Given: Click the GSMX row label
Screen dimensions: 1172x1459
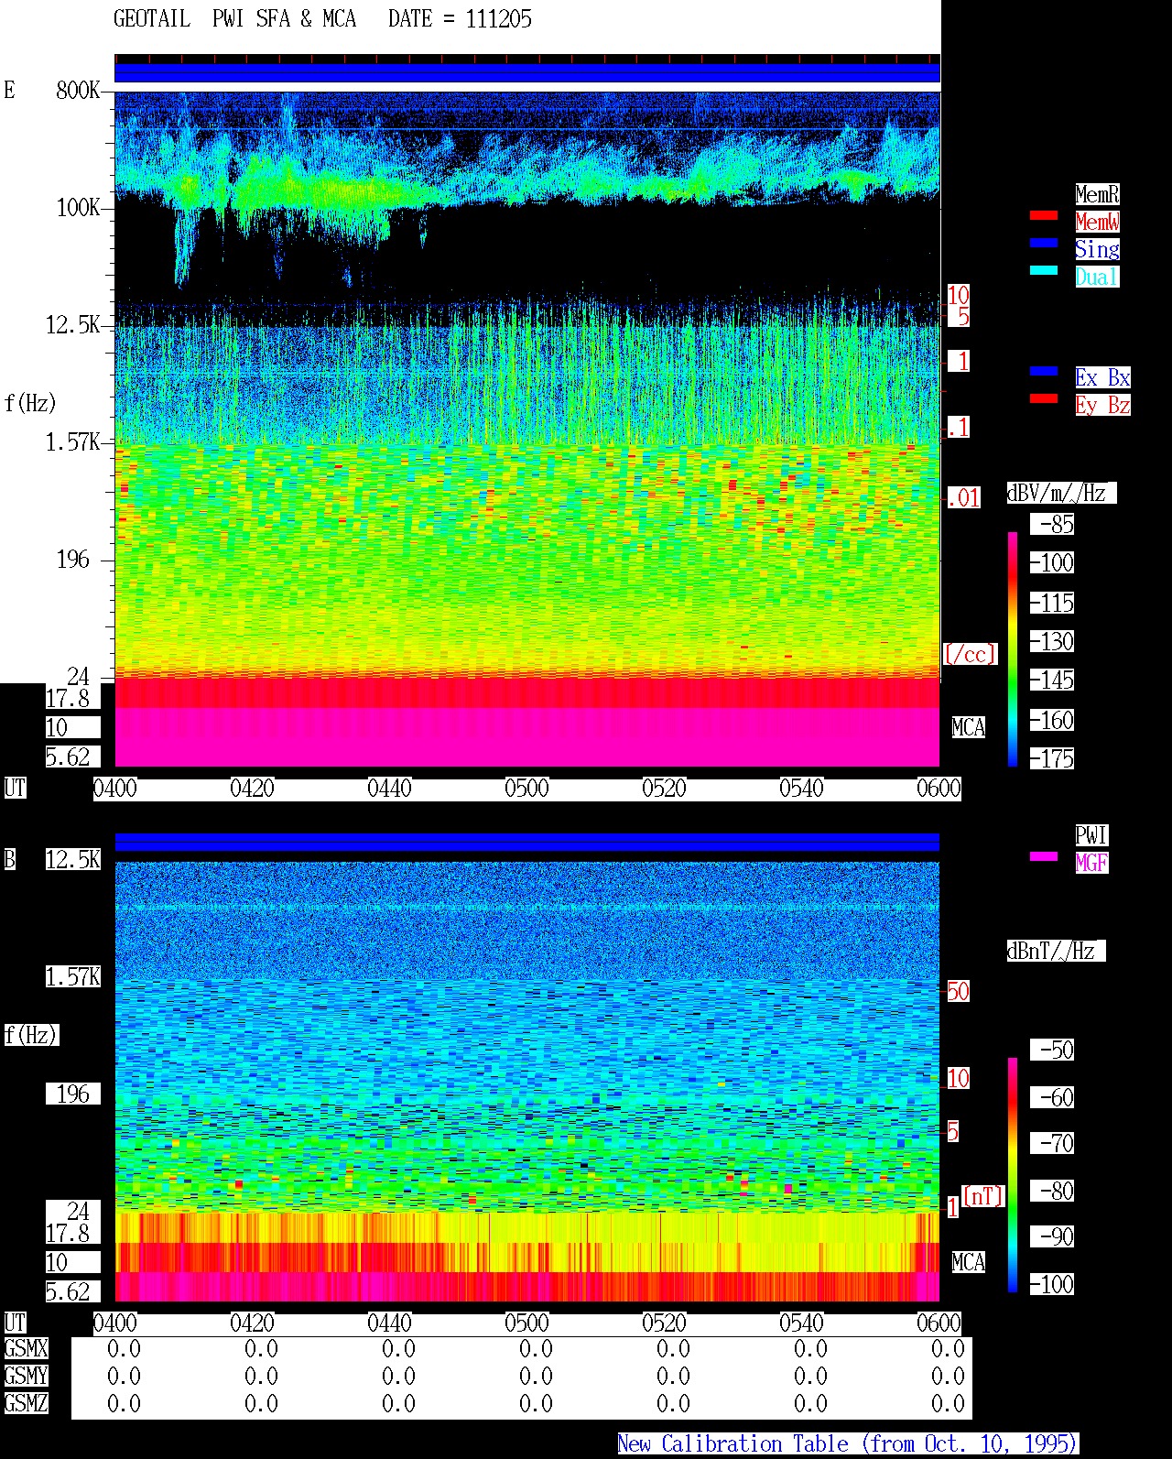Looking at the screenshot, I should pos(26,1349).
